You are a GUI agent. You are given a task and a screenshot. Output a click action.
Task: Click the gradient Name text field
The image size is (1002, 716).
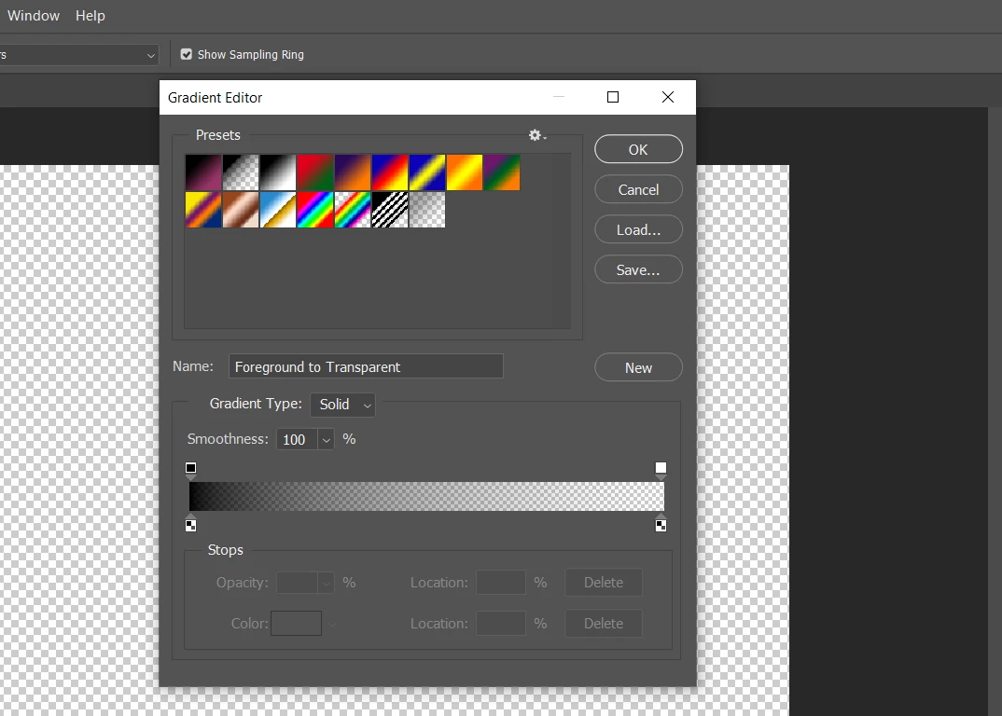click(366, 366)
